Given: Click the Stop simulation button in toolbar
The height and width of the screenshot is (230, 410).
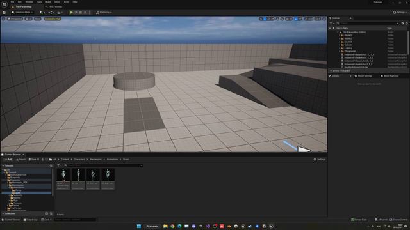Looking at the screenshot, I should coord(81,13).
